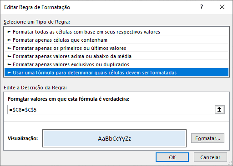Click the collapse dialog range selector icon
The image size is (233, 166).
point(219,109)
